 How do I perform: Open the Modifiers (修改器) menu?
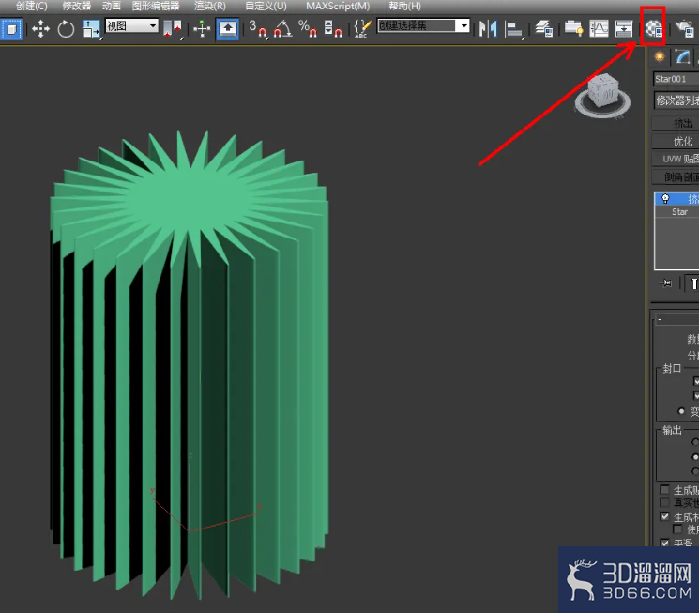[77, 6]
